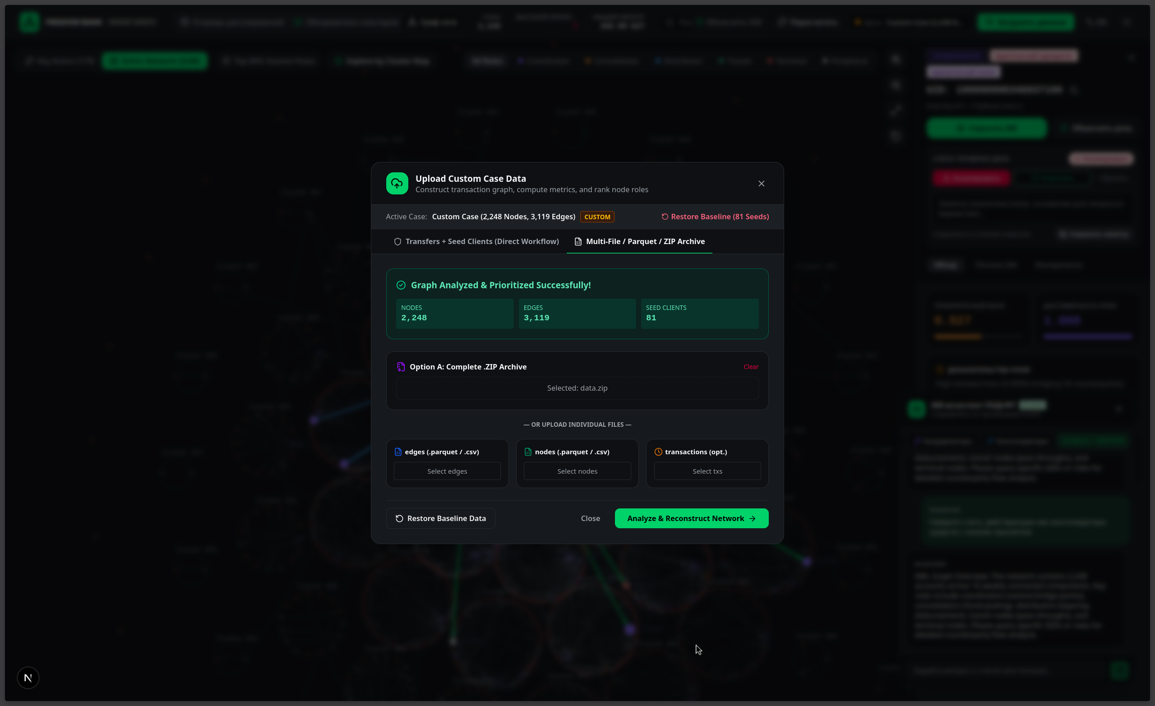Click the purple ZIP archive icon

[x=401, y=367]
